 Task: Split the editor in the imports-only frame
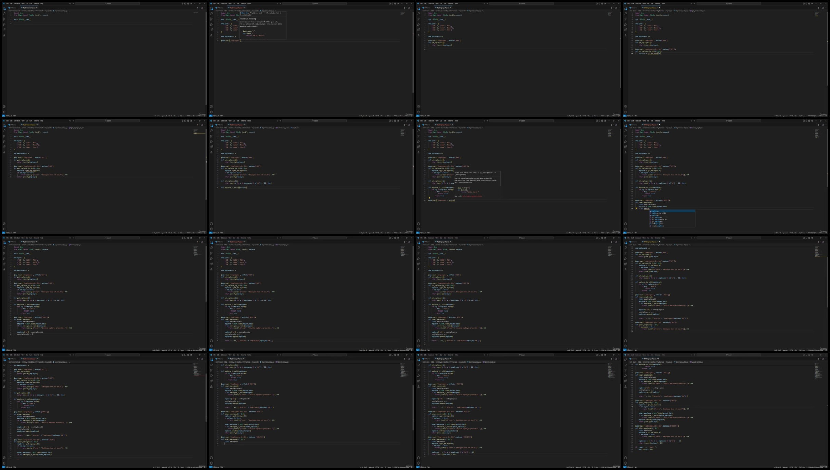click(x=202, y=8)
